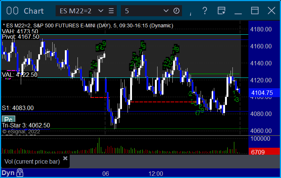
Task: Click the chart title symbol description text
Action: 88,25
